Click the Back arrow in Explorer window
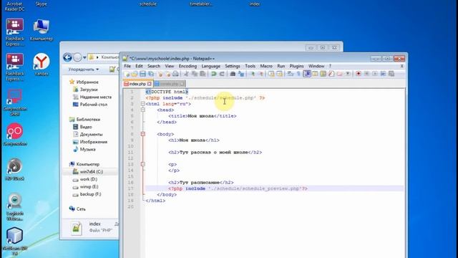 [67, 57]
